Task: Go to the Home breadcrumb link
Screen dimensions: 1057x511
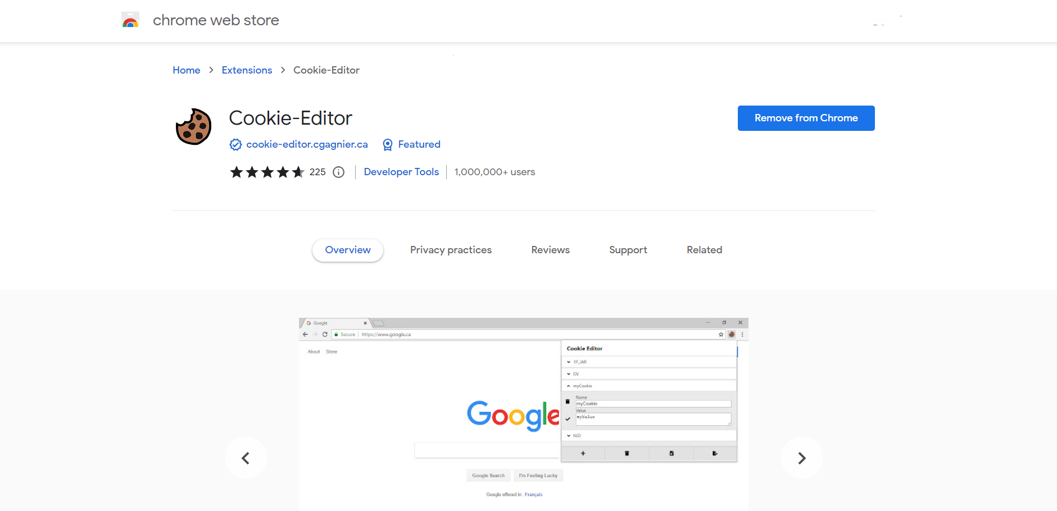Action: (187, 70)
